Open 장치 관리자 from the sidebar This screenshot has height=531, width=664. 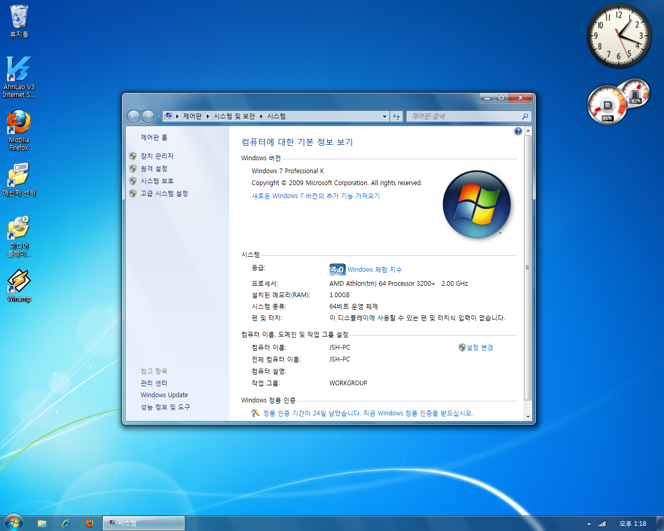coord(157,156)
